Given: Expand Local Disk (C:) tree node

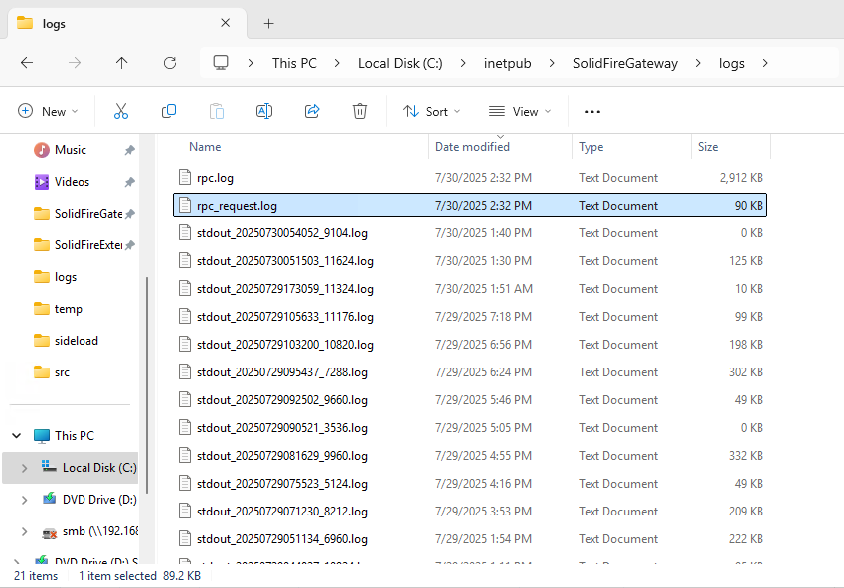Looking at the screenshot, I should (x=24, y=468).
